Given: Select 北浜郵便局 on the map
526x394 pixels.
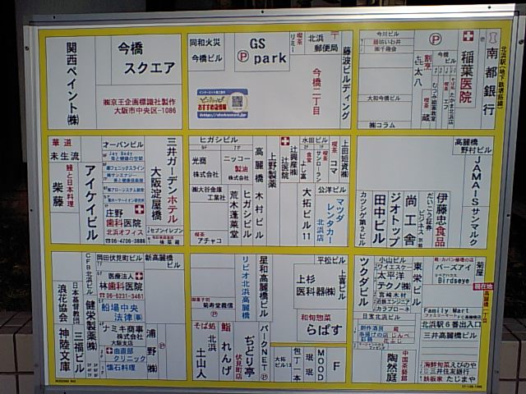Looking at the screenshot, I should point(322,44).
